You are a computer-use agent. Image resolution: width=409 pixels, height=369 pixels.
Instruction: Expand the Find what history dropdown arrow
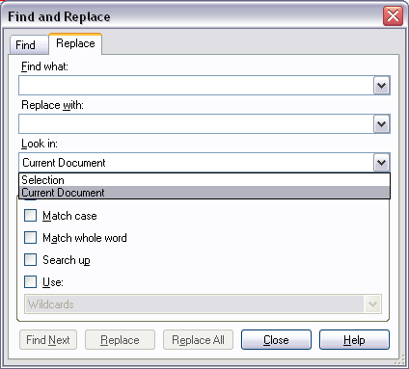tap(381, 86)
